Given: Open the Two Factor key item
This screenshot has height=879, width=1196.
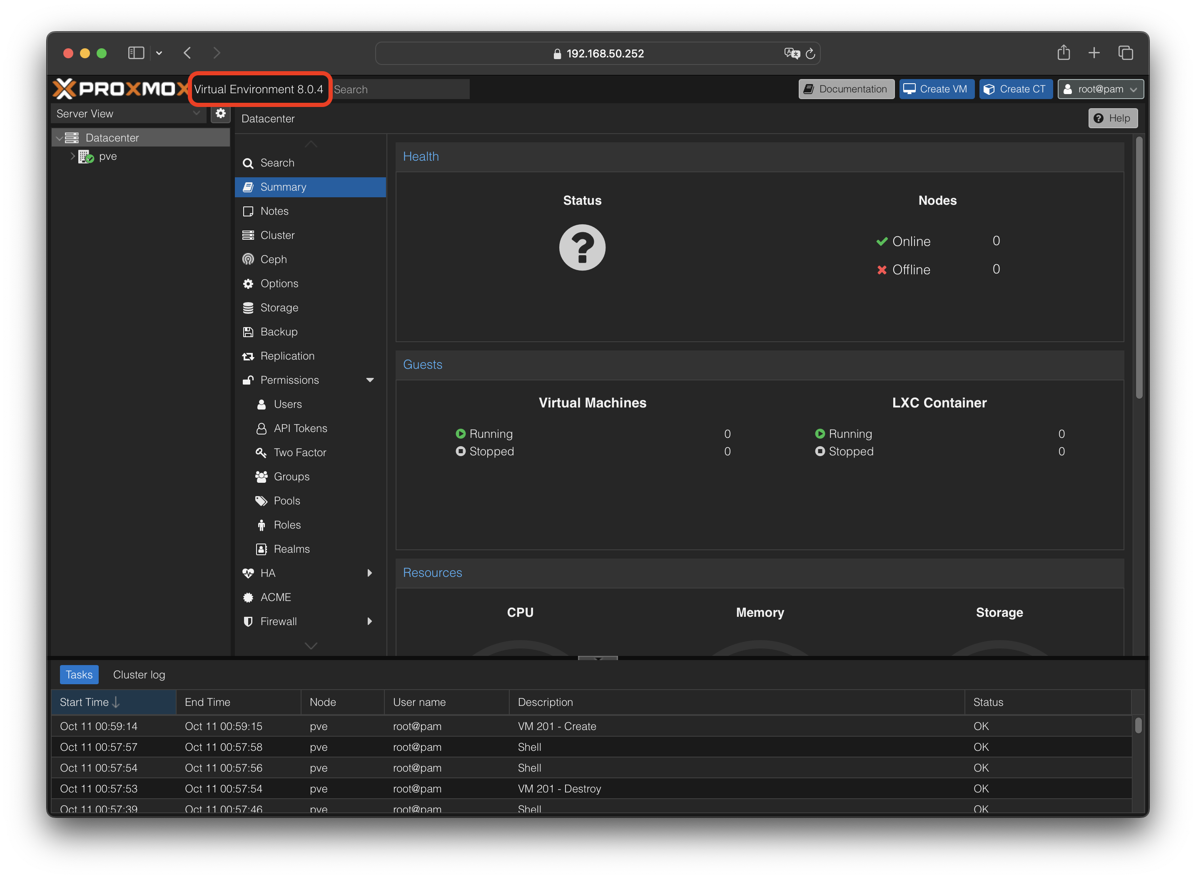Looking at the screenshot, I should (299, 452).
